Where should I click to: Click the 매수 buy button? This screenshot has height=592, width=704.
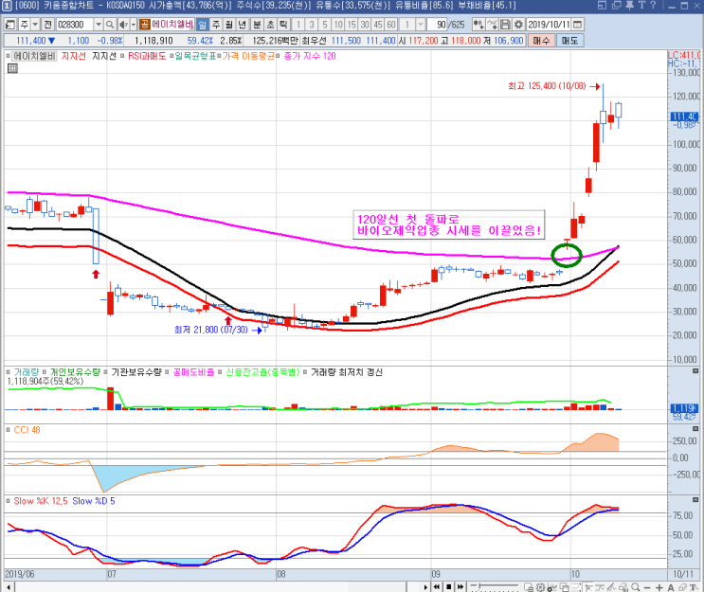click(541, 41)
